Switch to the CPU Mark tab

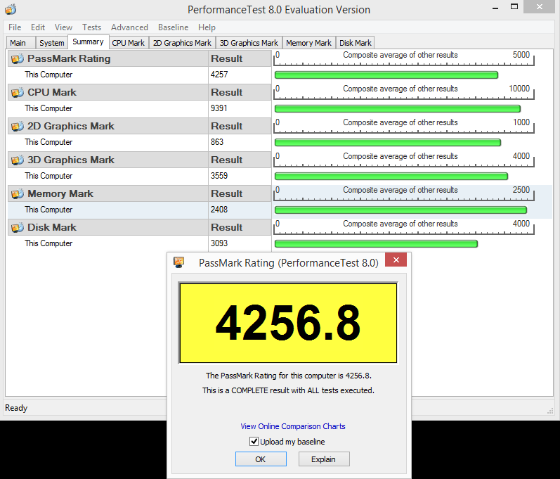coord(129,43)
